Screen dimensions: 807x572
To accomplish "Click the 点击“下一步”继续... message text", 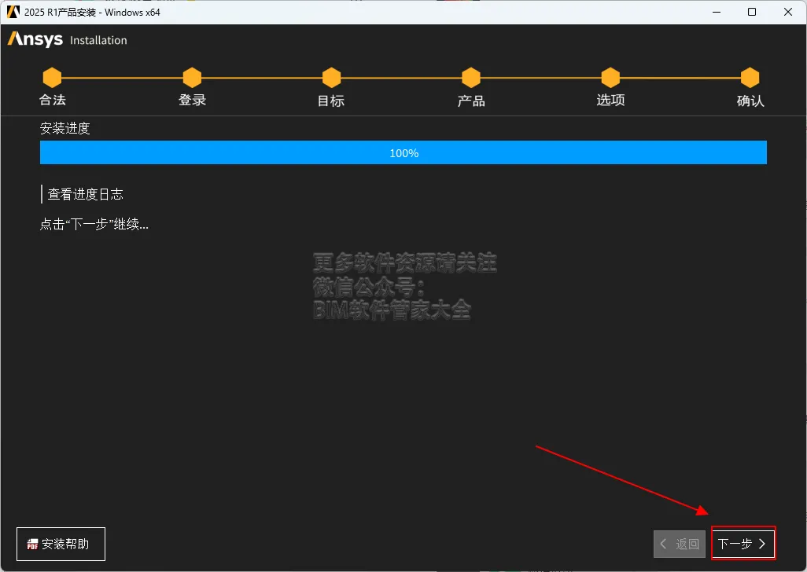I will pyautogui.click(x=94, y=224).
